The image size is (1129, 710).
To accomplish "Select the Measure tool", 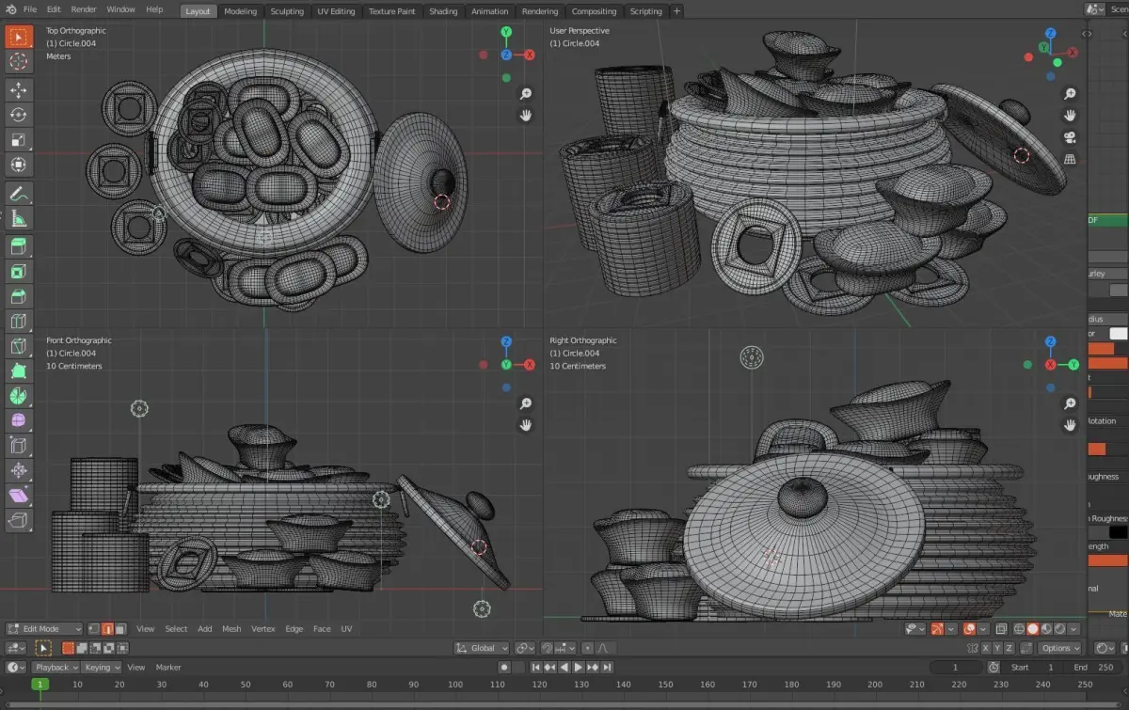I will (18, 218).
